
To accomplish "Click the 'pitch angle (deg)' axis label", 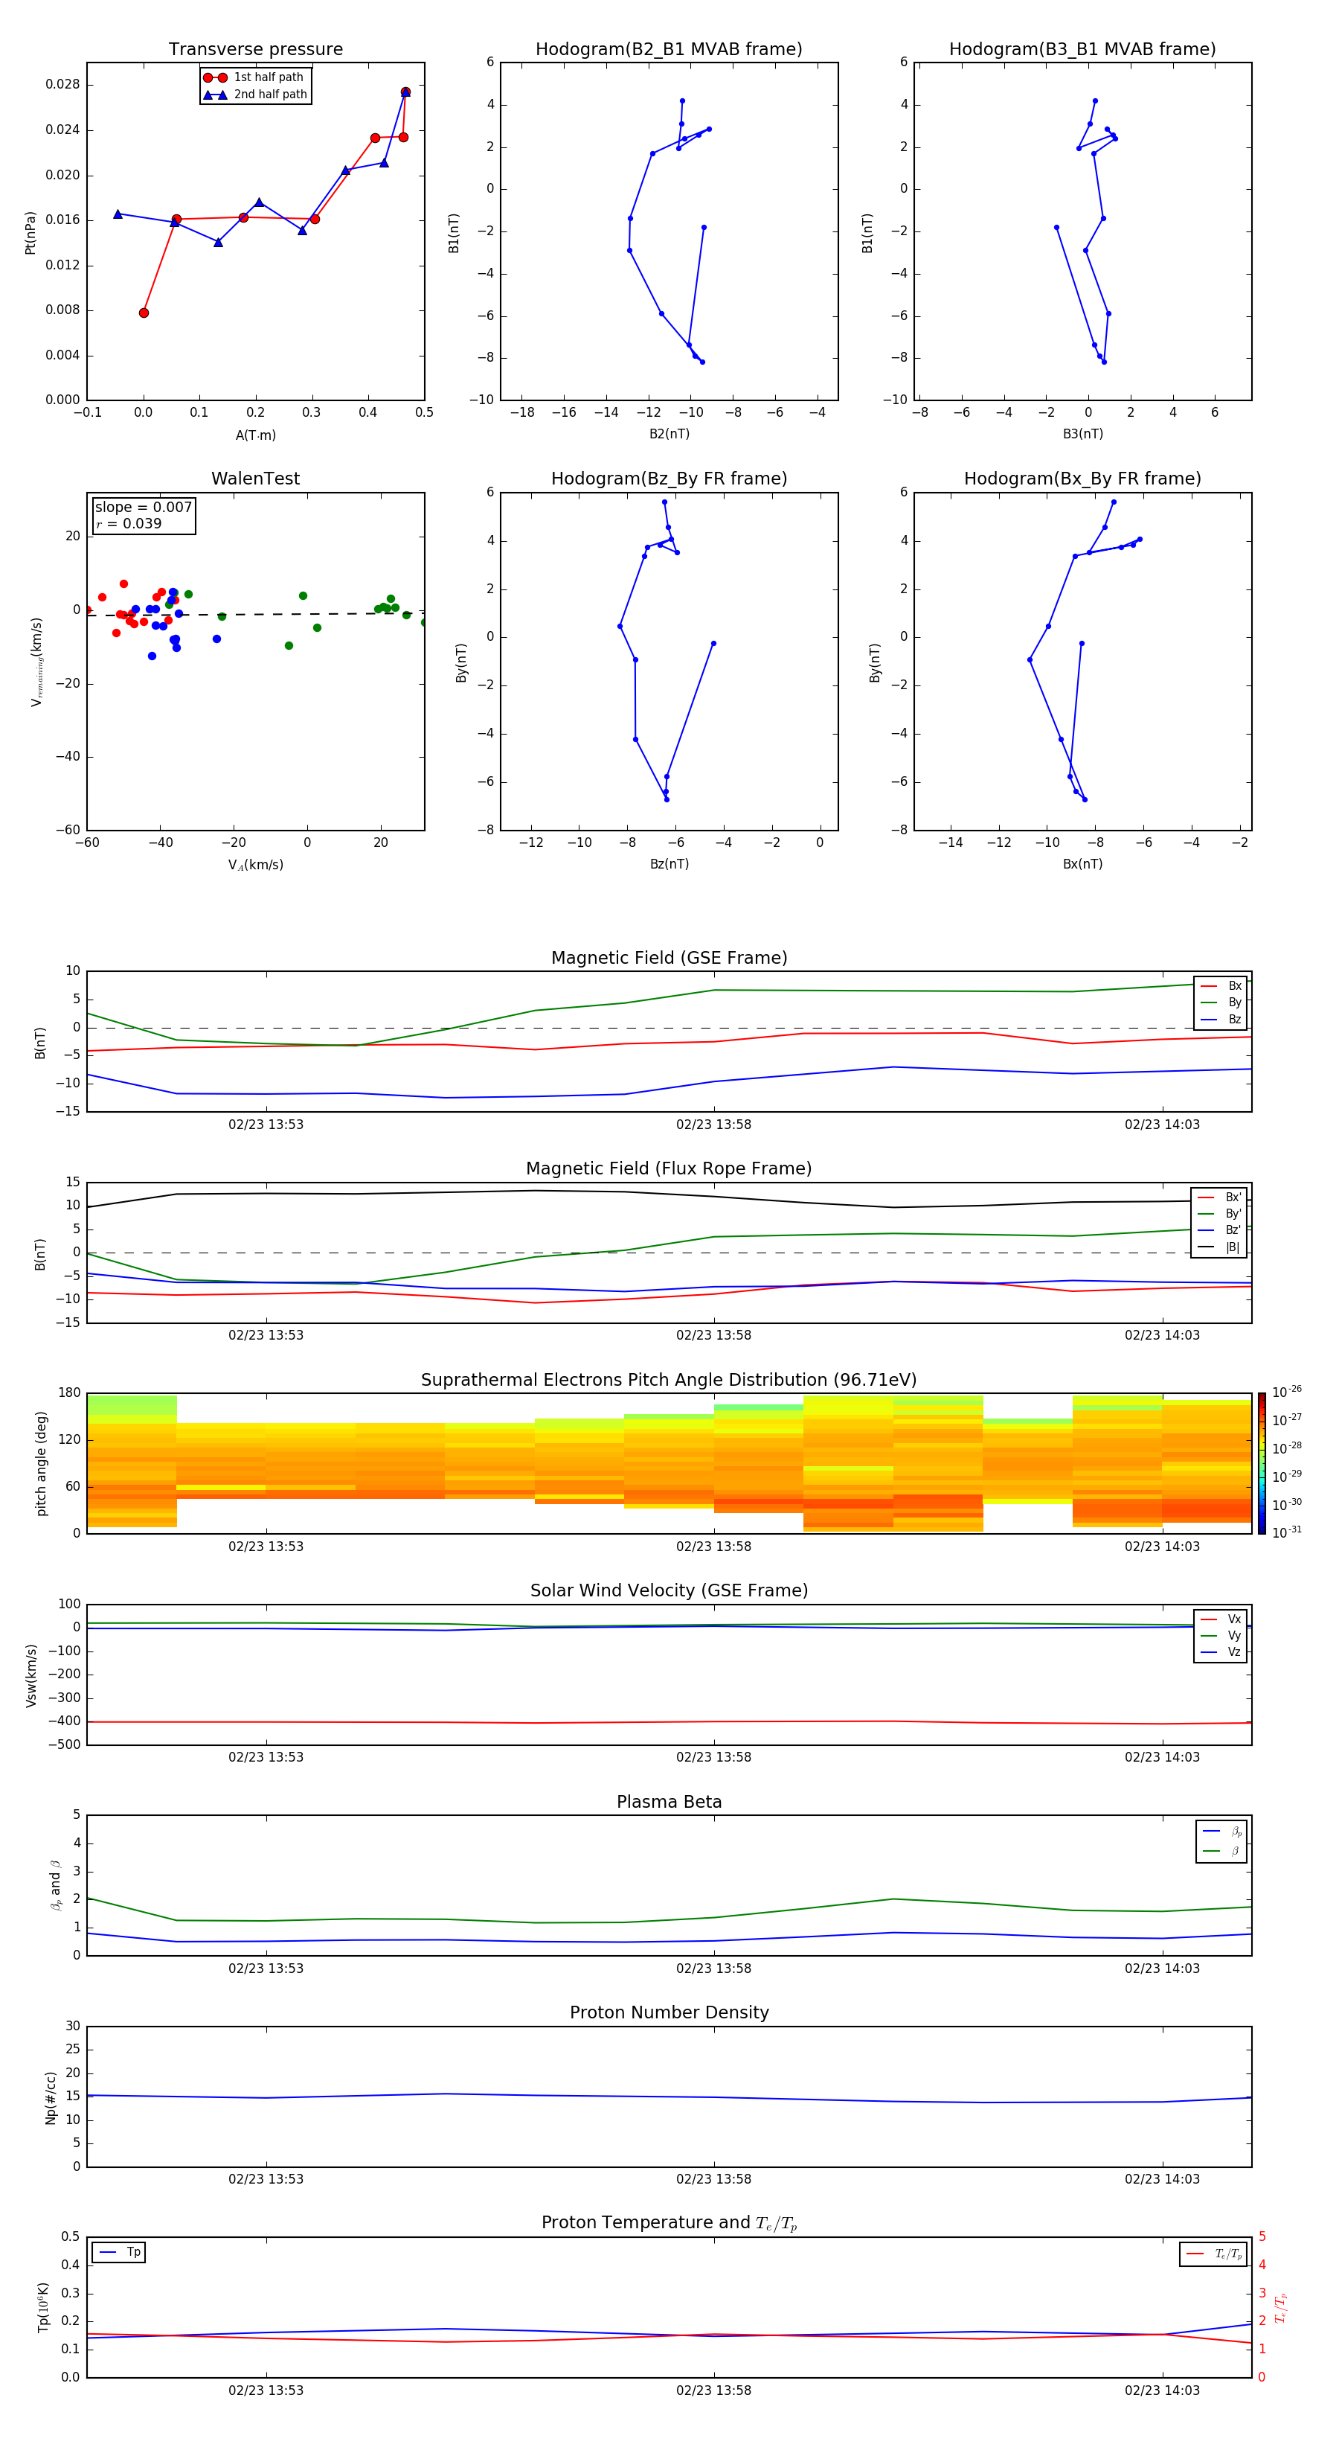I will pos(41,1463).
